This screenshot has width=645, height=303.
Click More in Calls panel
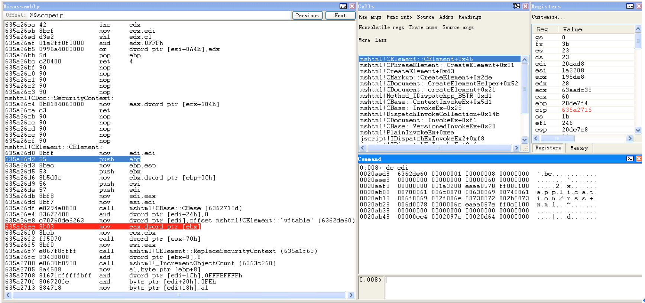pyautogui.click(x=364, y=40)
